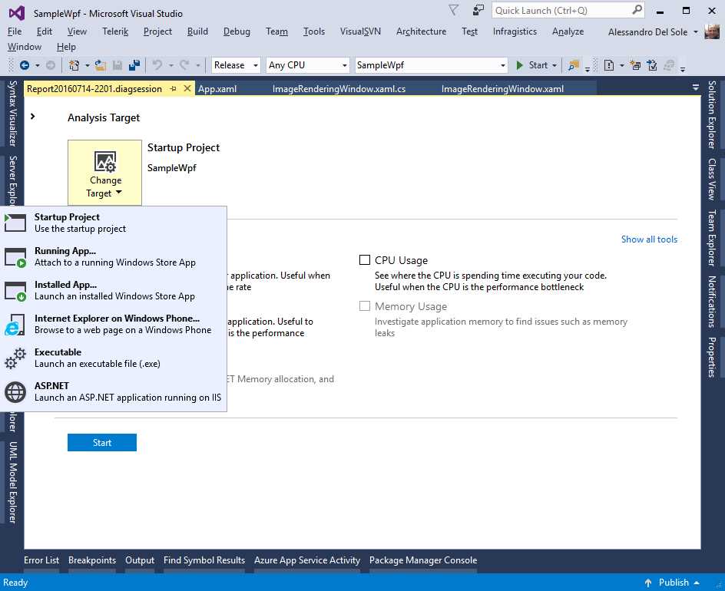
Task: Open the Error List panel tab
Action: [x=41, y=560]
